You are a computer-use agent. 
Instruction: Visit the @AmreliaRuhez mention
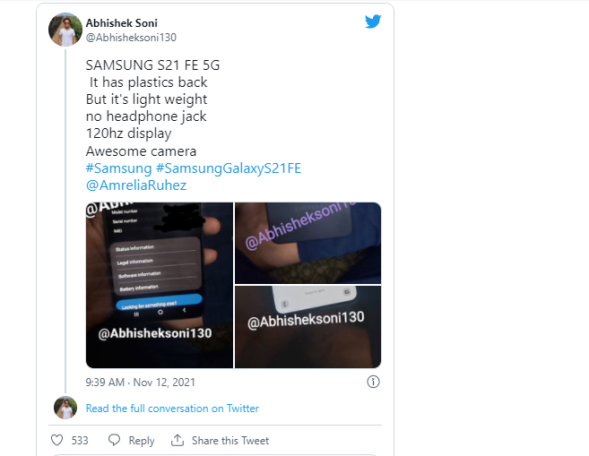tap(136, 185)
